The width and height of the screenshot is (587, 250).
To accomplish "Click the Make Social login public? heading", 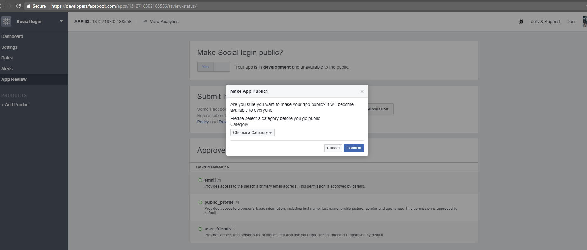I will (x=240, y=53).
